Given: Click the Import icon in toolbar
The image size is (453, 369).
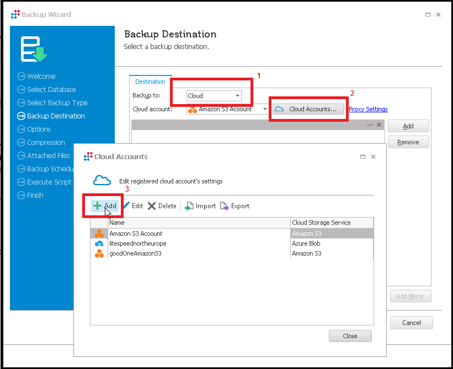Looking at the screenshot, I should click(x=189, y=206).
